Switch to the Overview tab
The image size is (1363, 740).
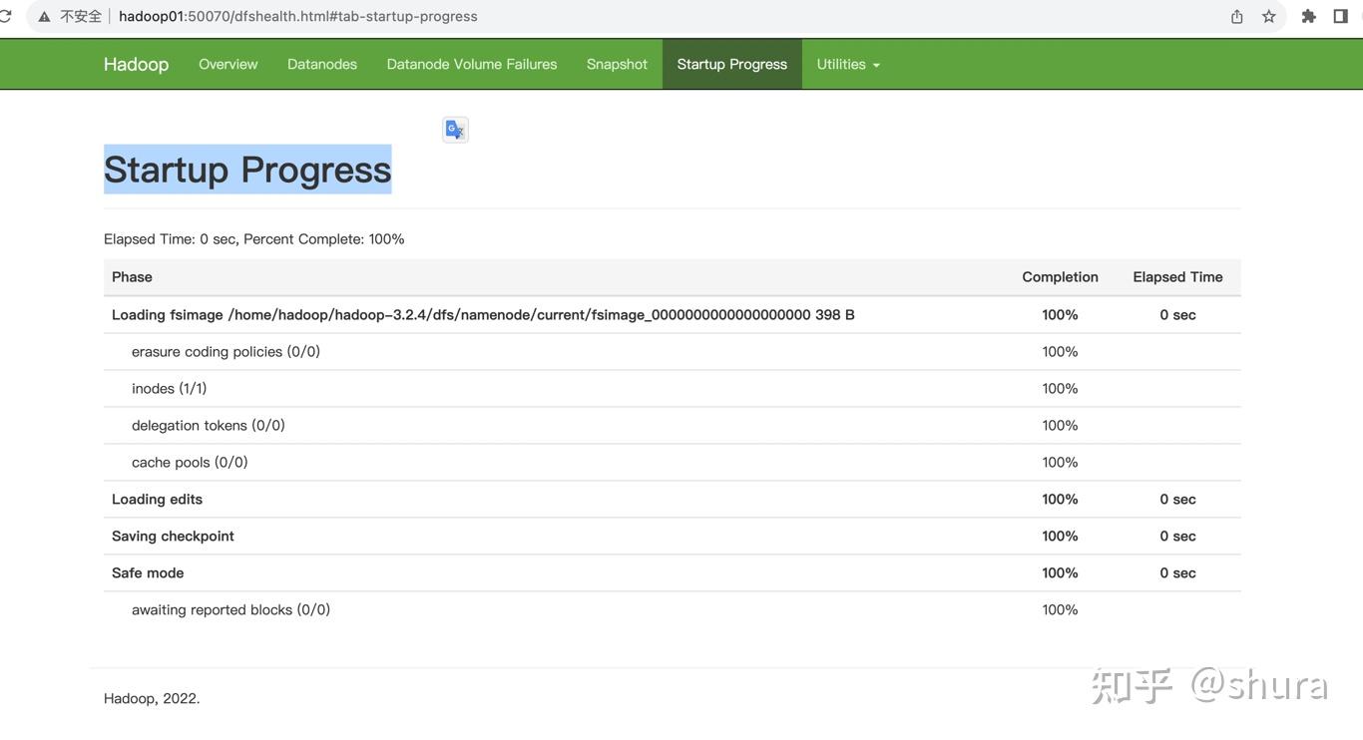click(x=227, y=64)
